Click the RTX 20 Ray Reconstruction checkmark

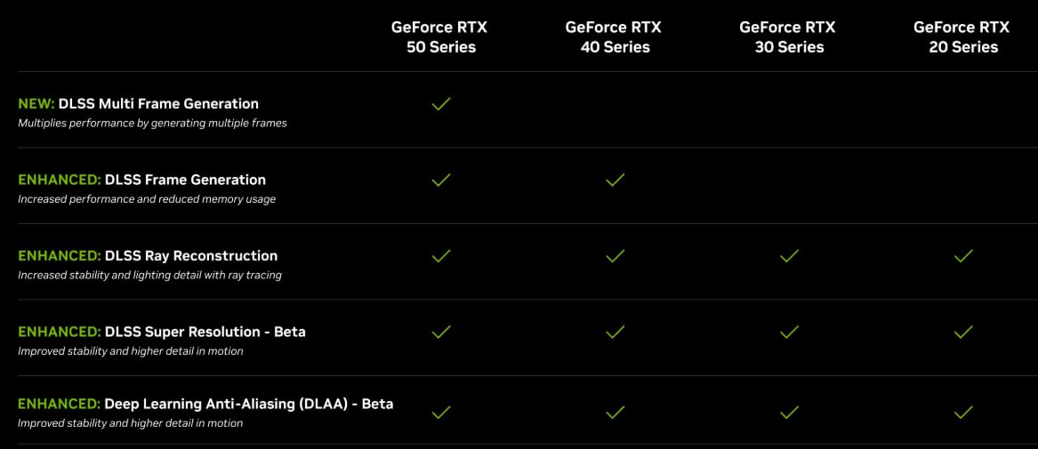(963, 256)
